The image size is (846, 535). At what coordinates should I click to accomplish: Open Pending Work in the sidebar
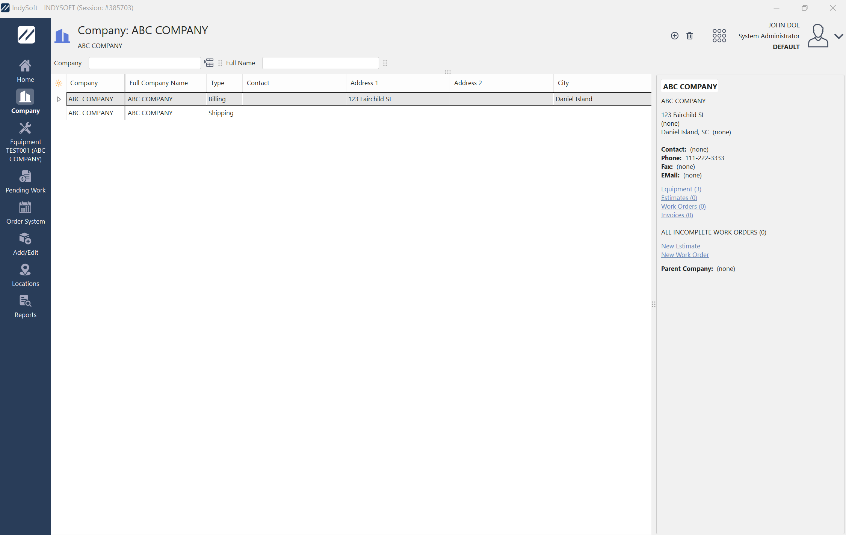click(x=25, y=182)
